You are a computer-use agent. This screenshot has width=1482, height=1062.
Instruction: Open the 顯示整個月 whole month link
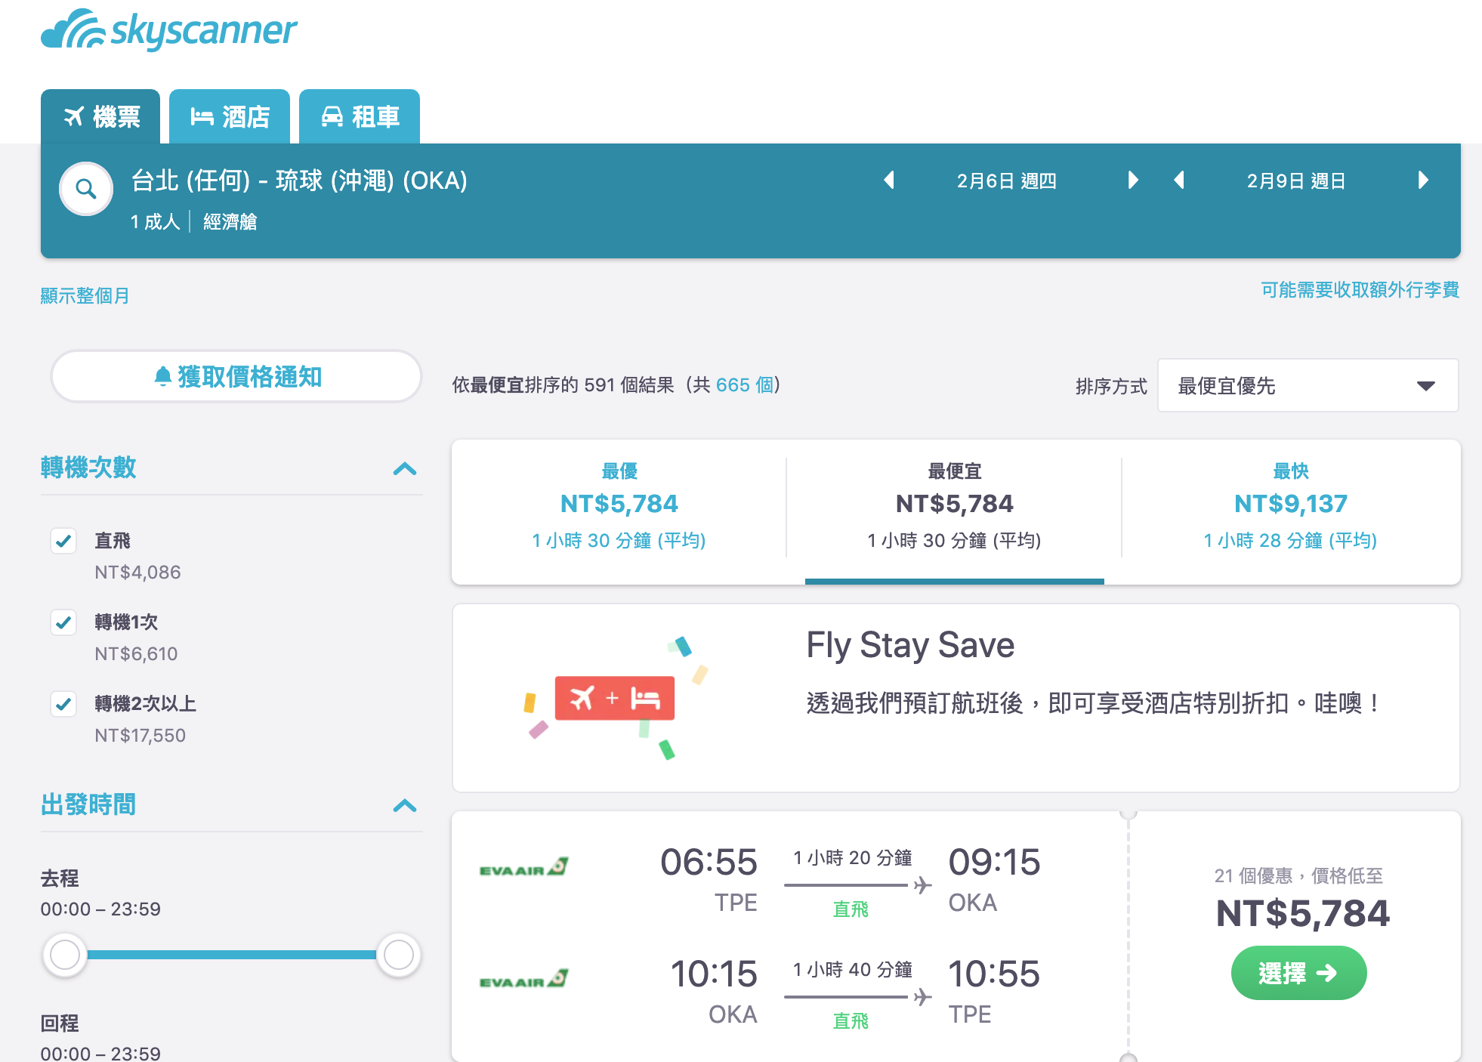click(85, 295)
